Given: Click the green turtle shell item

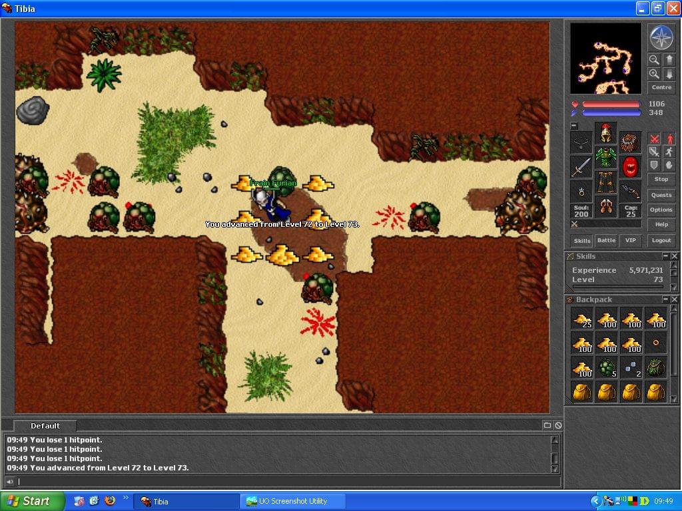Looking at the screenshot, I should [x=606, y=367].
